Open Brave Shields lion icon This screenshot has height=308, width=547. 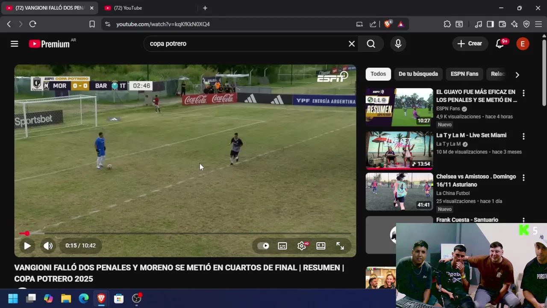point(388,24)
